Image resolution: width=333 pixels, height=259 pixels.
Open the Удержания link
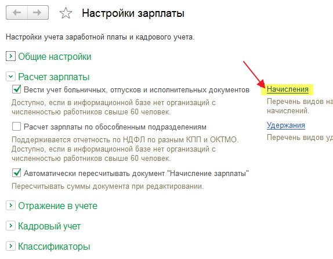pyautogui.click(x=286, y=125)
